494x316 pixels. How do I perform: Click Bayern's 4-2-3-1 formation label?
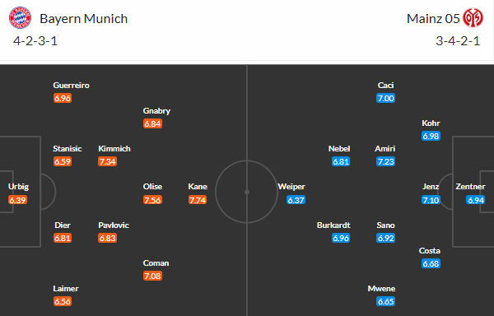coord(35,41)
